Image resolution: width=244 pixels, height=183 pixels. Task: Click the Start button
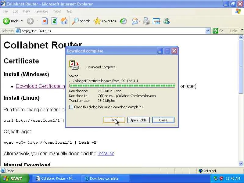(14, 178)
